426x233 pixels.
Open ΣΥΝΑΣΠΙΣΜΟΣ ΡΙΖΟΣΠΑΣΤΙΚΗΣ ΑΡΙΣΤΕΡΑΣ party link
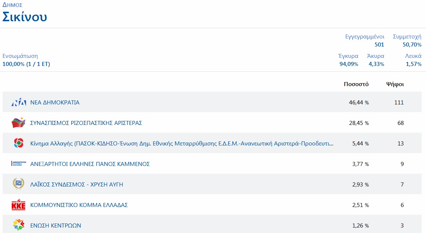click(86, 123)
